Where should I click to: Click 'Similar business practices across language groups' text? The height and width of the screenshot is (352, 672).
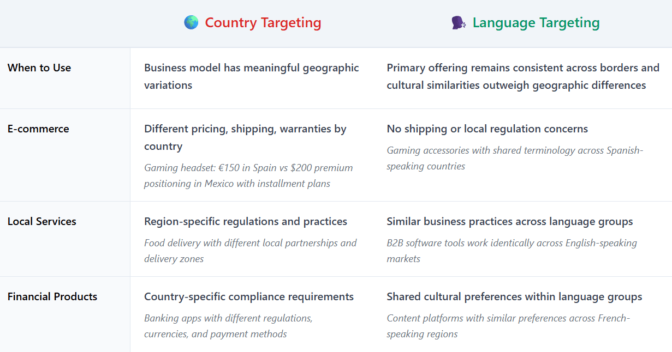[509, 221]
